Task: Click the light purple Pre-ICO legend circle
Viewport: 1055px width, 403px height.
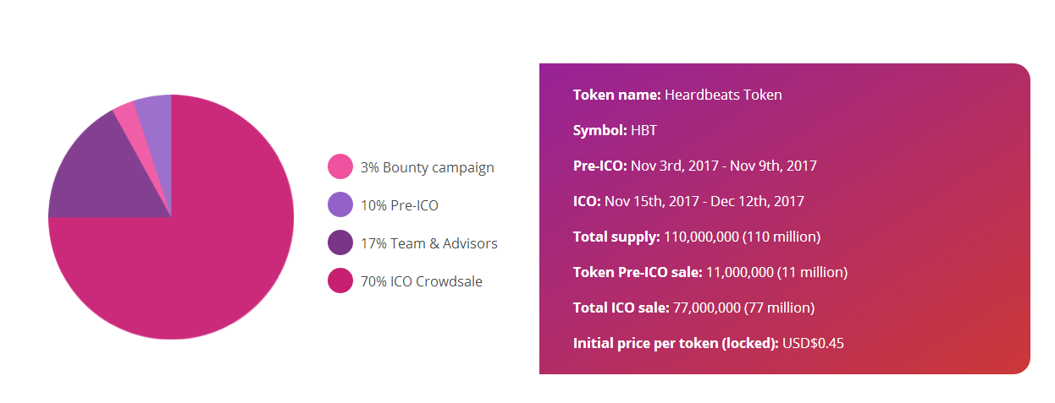Action: click(x=340, y=204)
